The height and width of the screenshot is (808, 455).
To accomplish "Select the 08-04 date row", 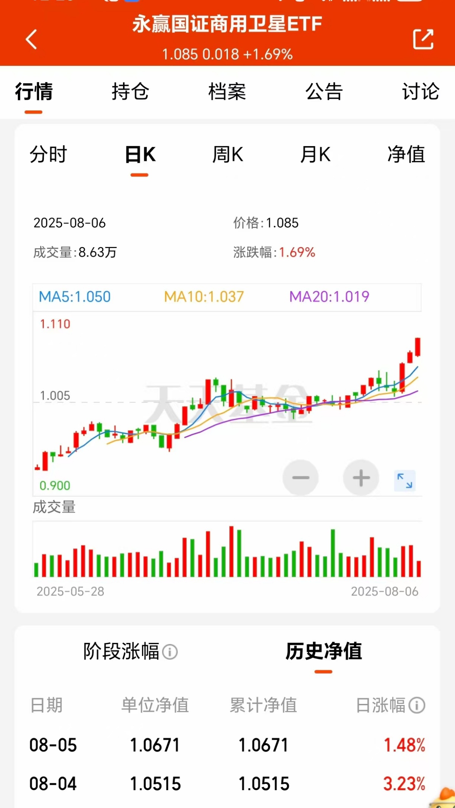I will [x=227, y=784].
